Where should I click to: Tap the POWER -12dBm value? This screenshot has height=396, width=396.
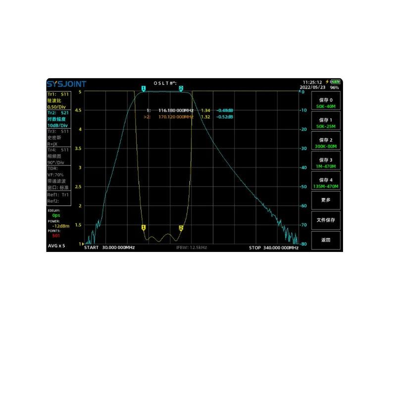[x=60, y=226]
